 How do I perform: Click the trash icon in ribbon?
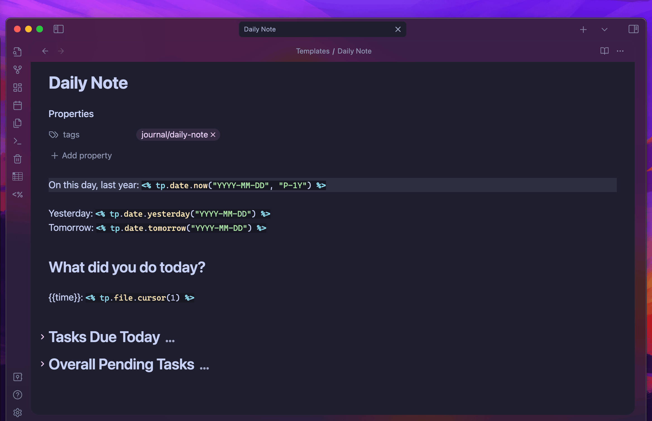tap(18, 159)
